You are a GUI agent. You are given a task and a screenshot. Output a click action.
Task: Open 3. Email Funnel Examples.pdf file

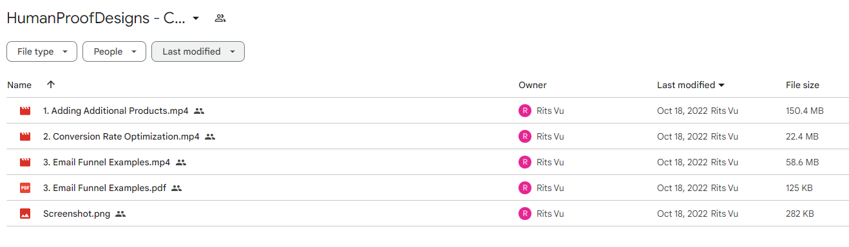[x=105, y=188]
